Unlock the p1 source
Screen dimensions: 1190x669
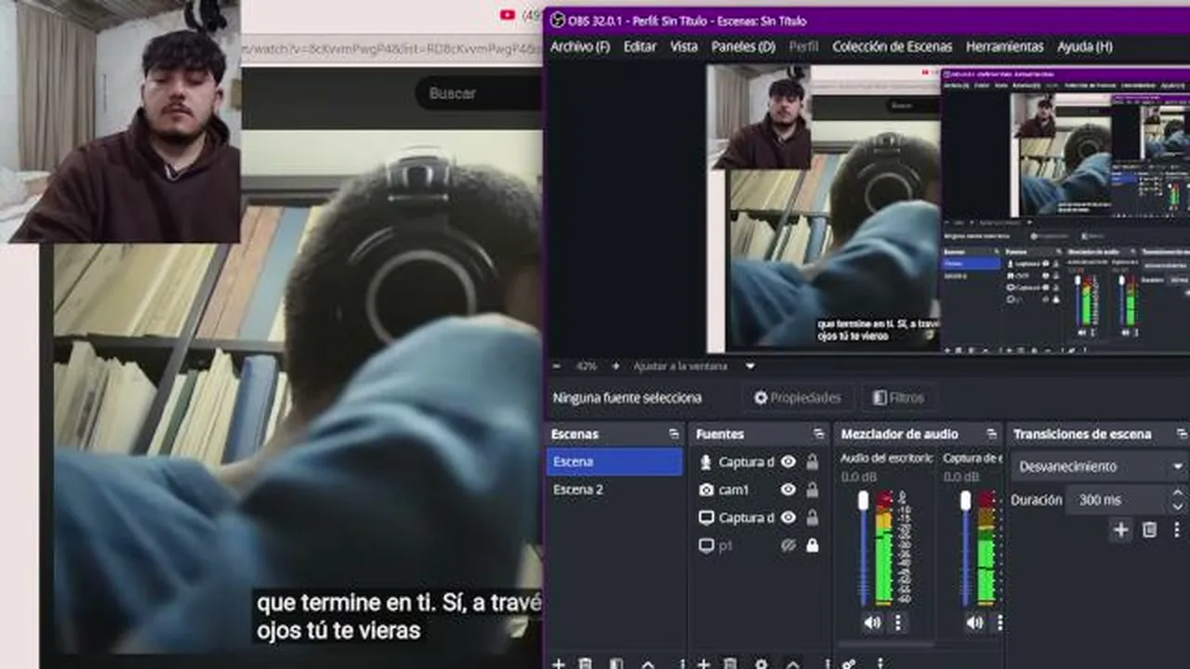point(813,545)
